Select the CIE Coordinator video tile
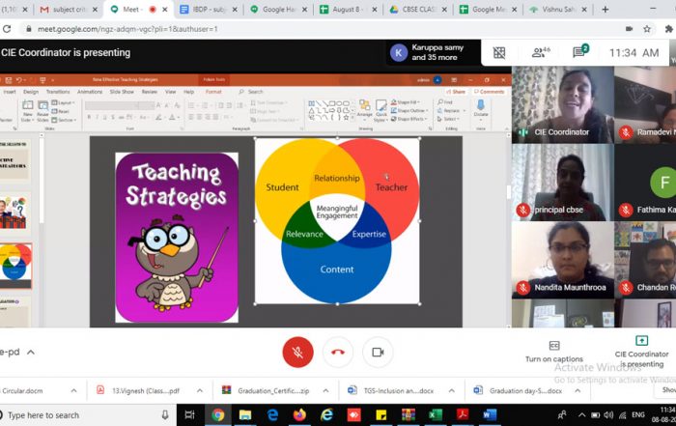 pyautogui.click(x=562, y=104)
